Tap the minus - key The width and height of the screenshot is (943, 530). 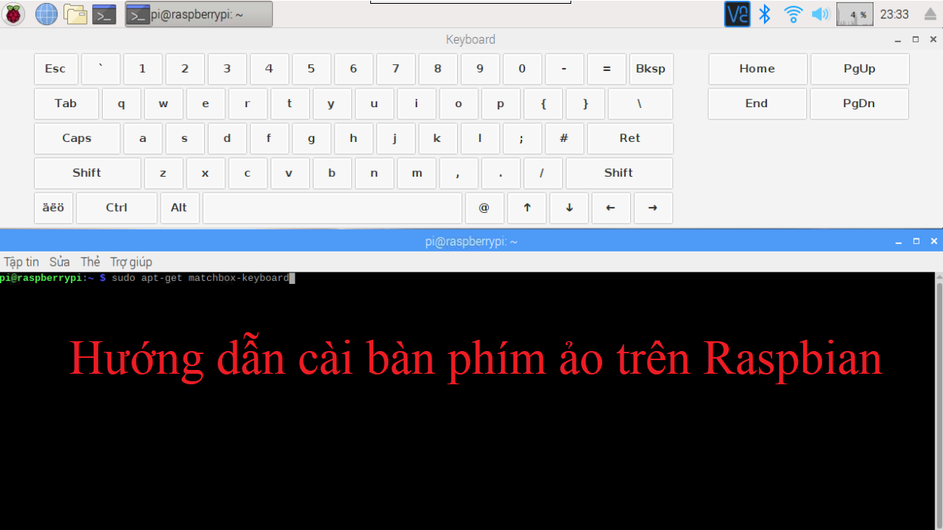pos(564,69)
